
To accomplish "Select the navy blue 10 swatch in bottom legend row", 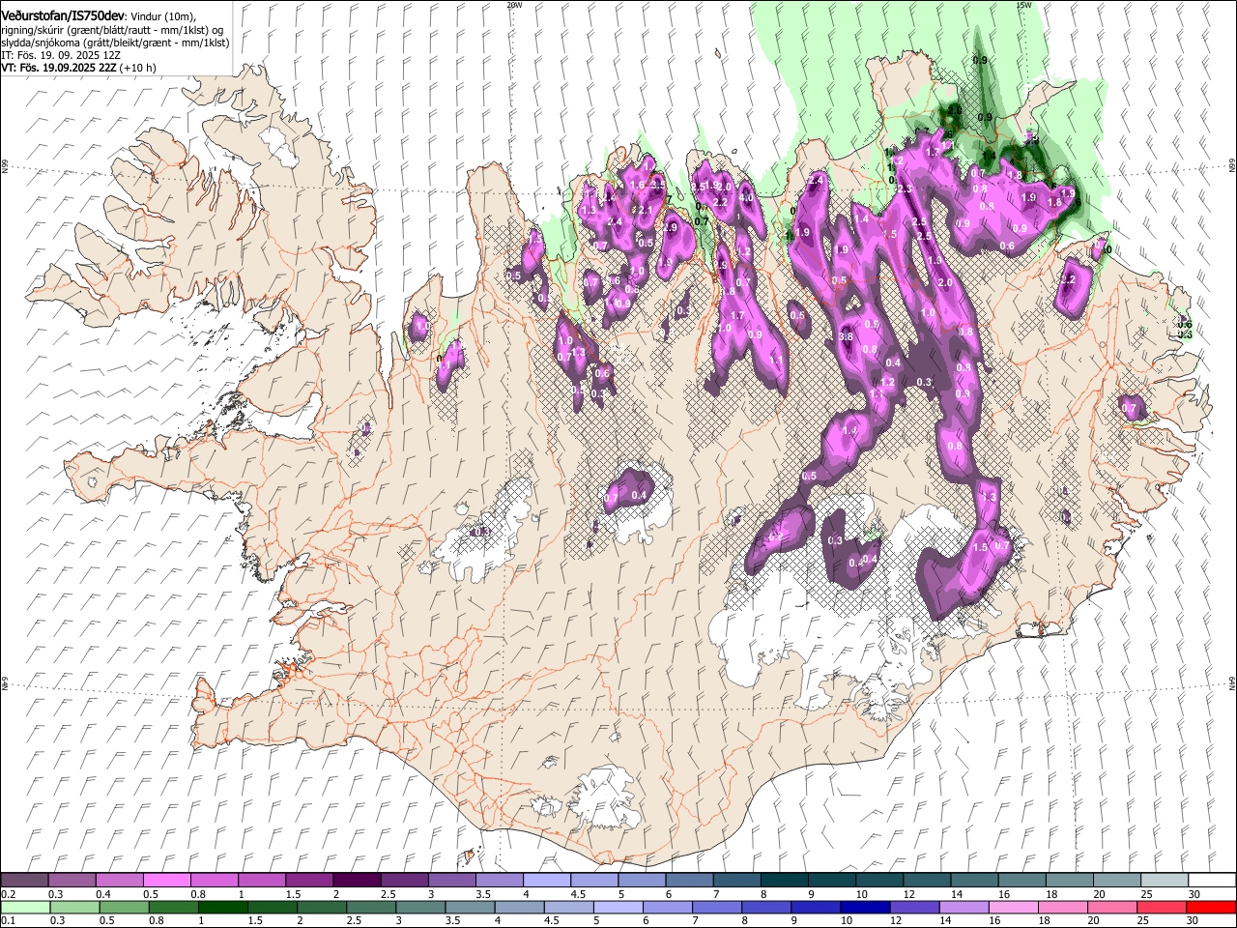I will tap(865, 907).
